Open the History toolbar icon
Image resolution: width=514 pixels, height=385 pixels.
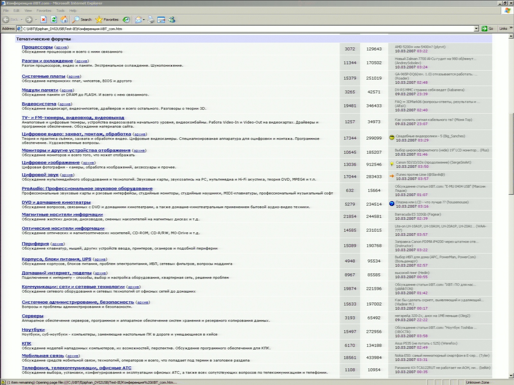point(126,20)
